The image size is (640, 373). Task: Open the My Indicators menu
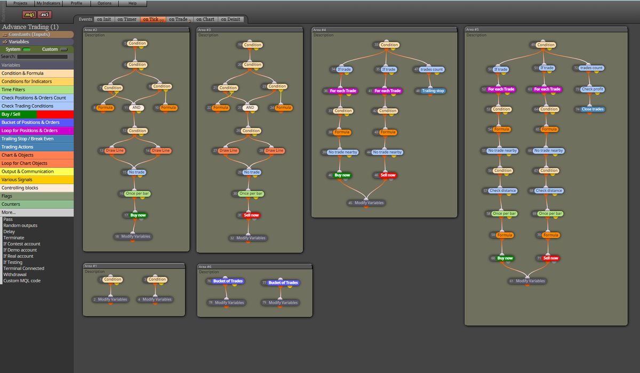49,3
